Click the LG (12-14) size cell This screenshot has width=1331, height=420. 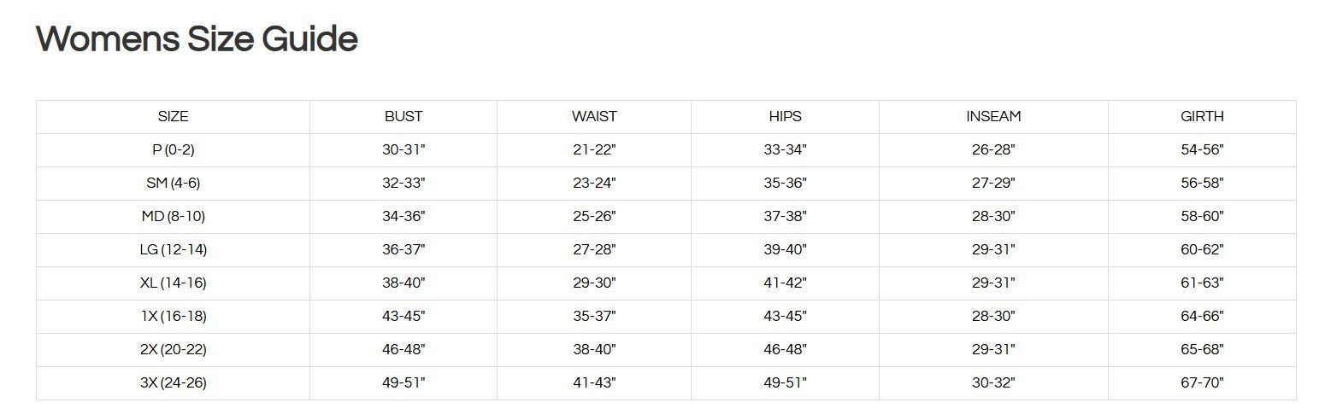(x=173, y=250)
